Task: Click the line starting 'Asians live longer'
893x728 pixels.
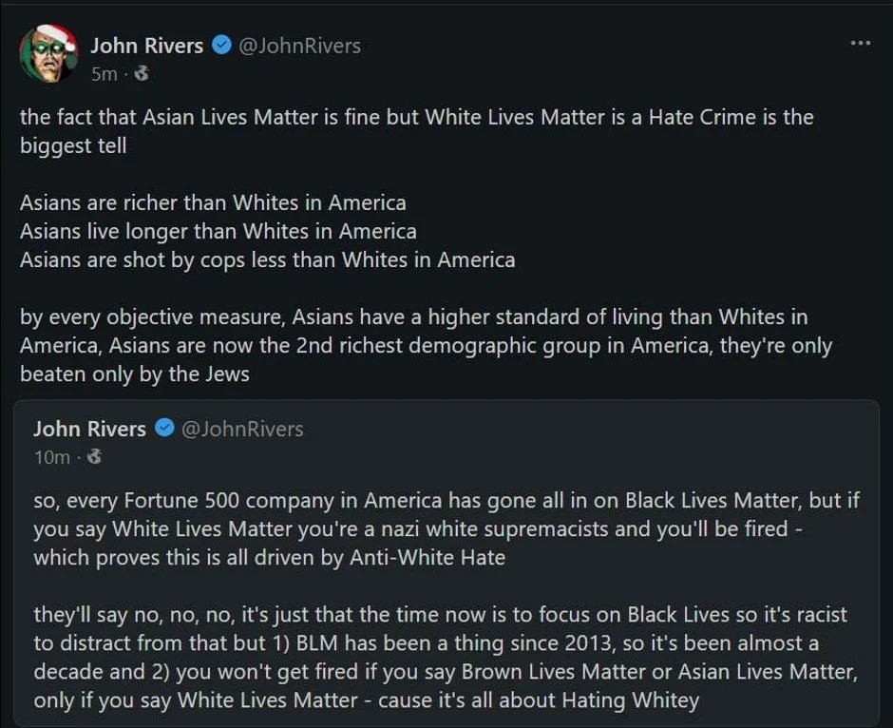Action: [x=218, y=231]
